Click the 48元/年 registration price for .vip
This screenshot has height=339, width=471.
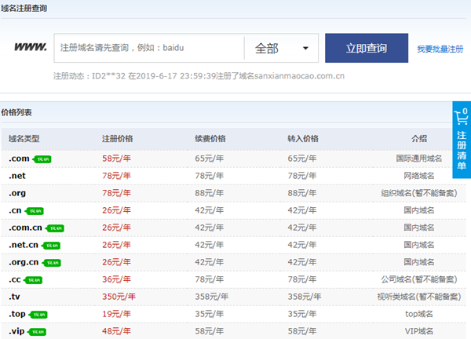(x=116, y=331)
